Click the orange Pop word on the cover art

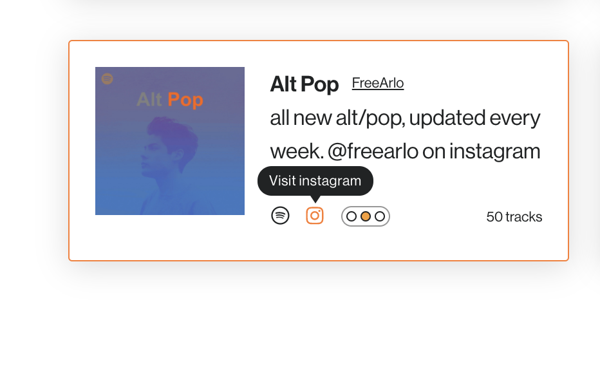[185, 100]
